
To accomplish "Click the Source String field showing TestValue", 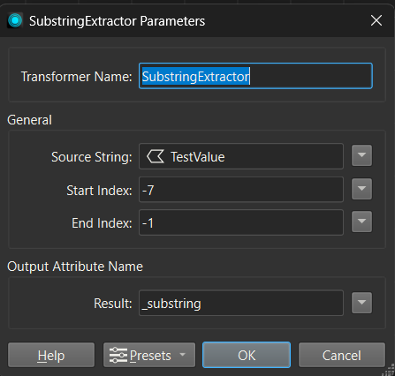I will point(241,156).
